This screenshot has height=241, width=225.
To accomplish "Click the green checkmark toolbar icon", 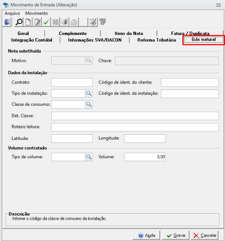I will click(x=46, y=22).
